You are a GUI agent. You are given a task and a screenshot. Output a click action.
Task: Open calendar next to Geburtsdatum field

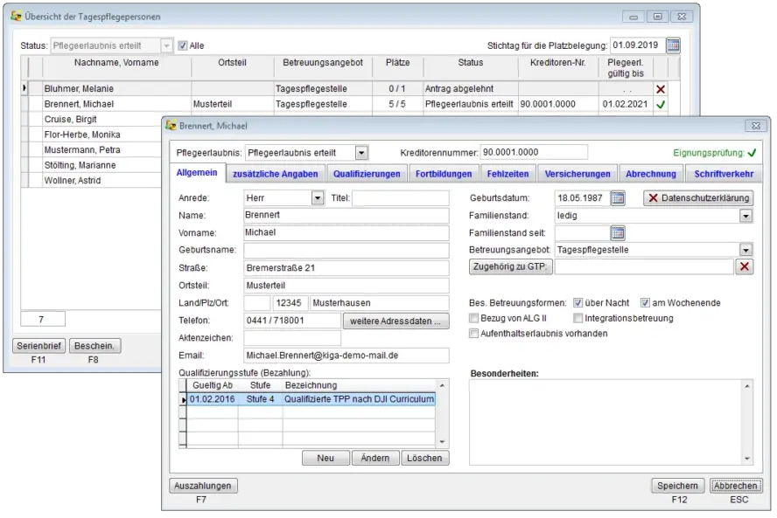pos(618,198)
